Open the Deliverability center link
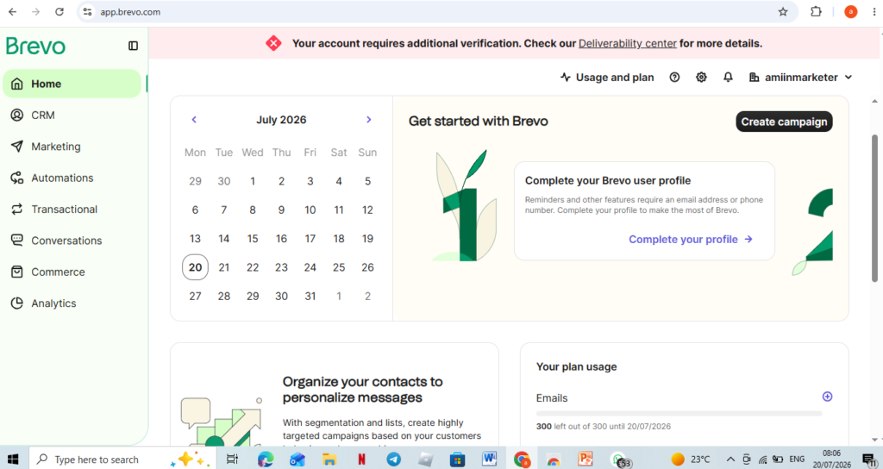The height and width of the screenshot is (469, 883). pos(628,43)
